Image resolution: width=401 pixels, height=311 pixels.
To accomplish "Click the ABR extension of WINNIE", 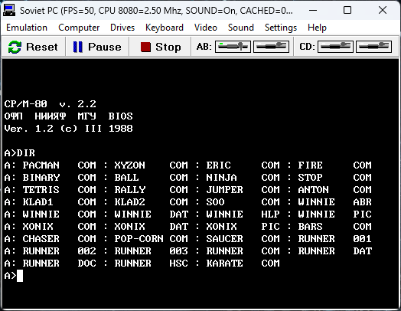I will tap(362, 202).
